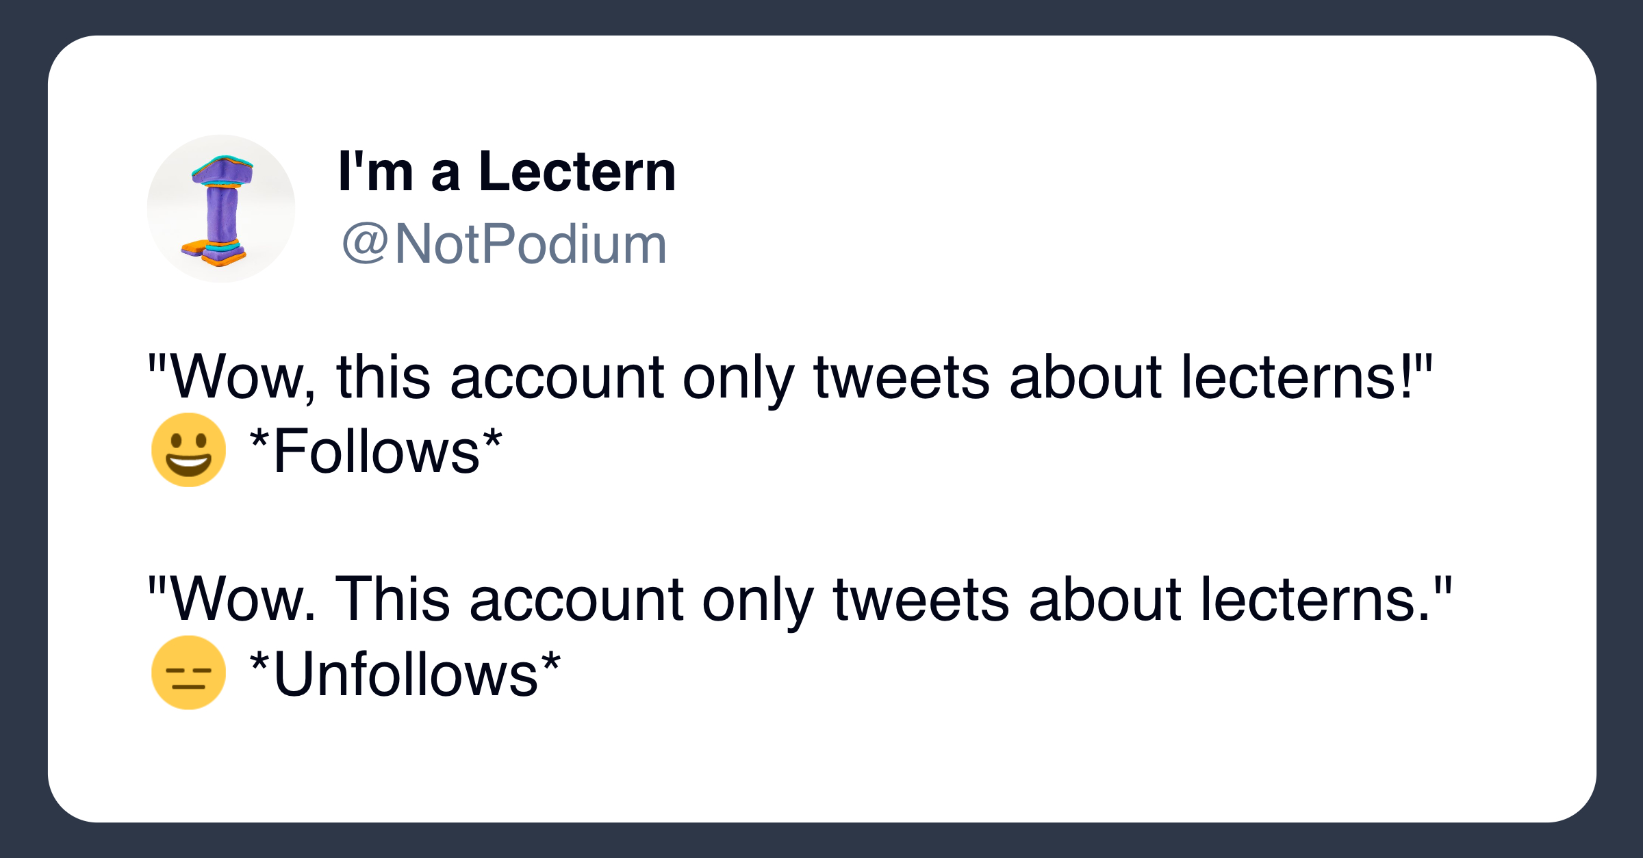Click "about" in the first quote line

(1085, 377)
